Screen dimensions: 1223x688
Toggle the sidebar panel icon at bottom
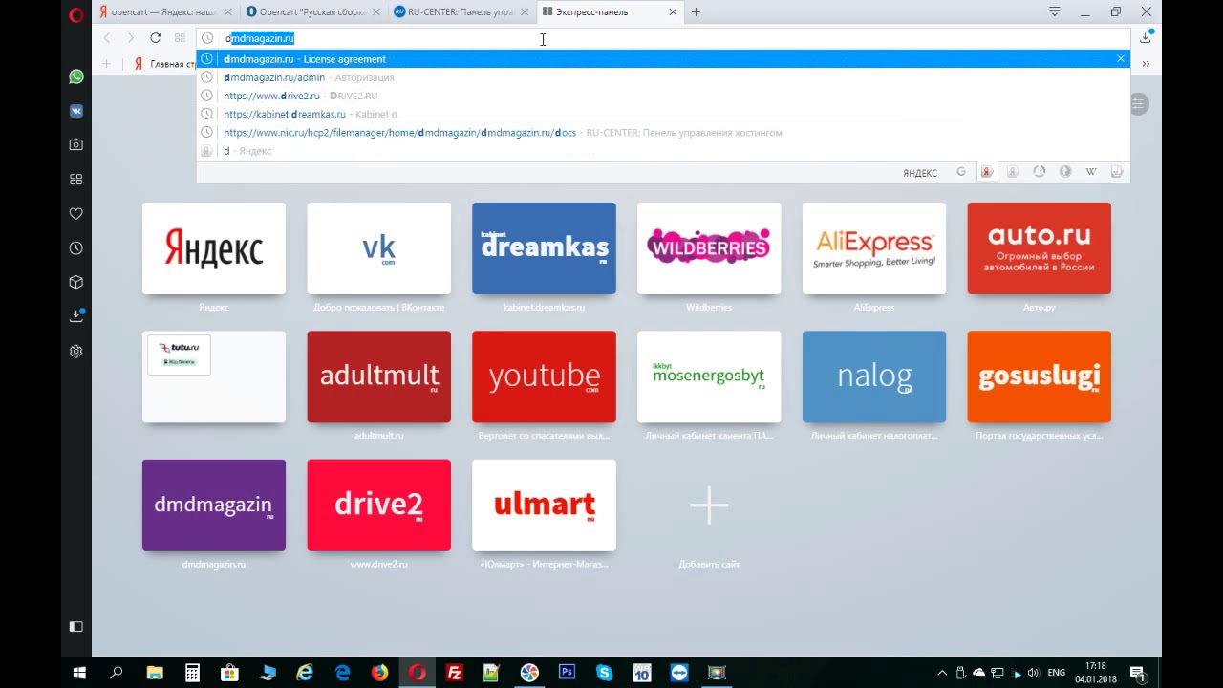[x=76, y=627]
